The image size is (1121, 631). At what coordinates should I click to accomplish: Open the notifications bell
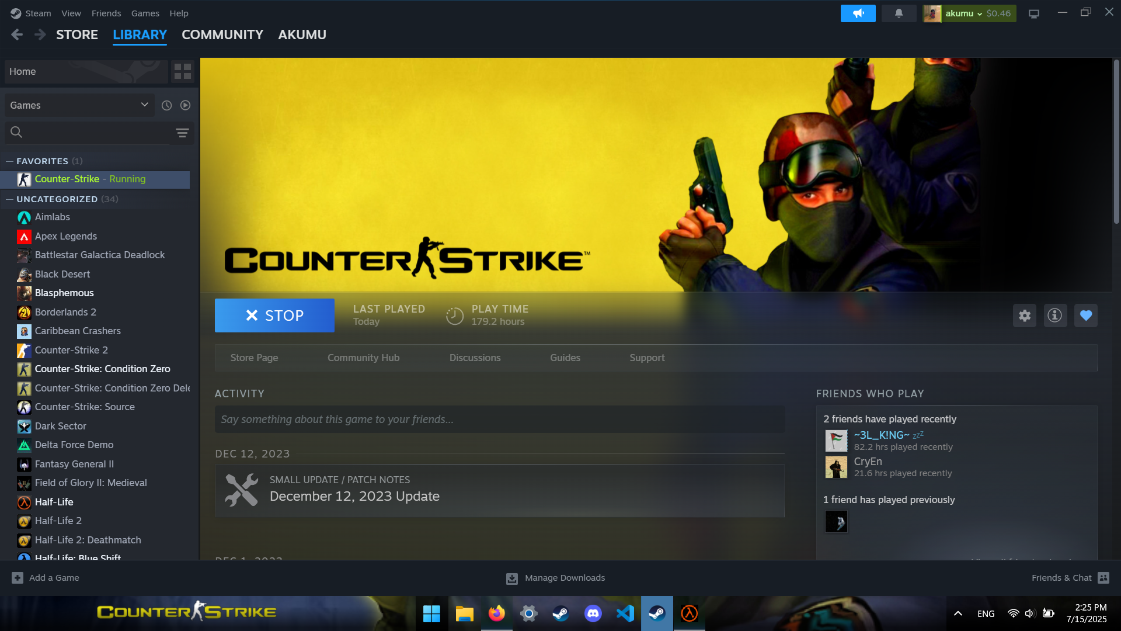(x=899, y=13)
